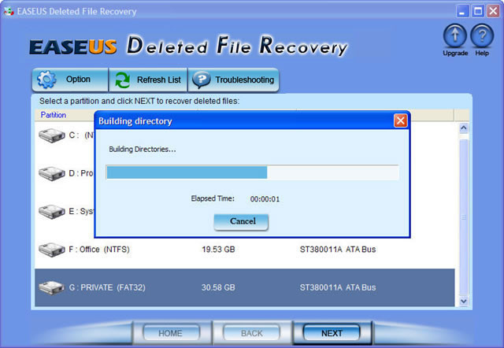Click the NEXT button
The image size is (504, 348).
pyautogui.click(x=332, y=333)
